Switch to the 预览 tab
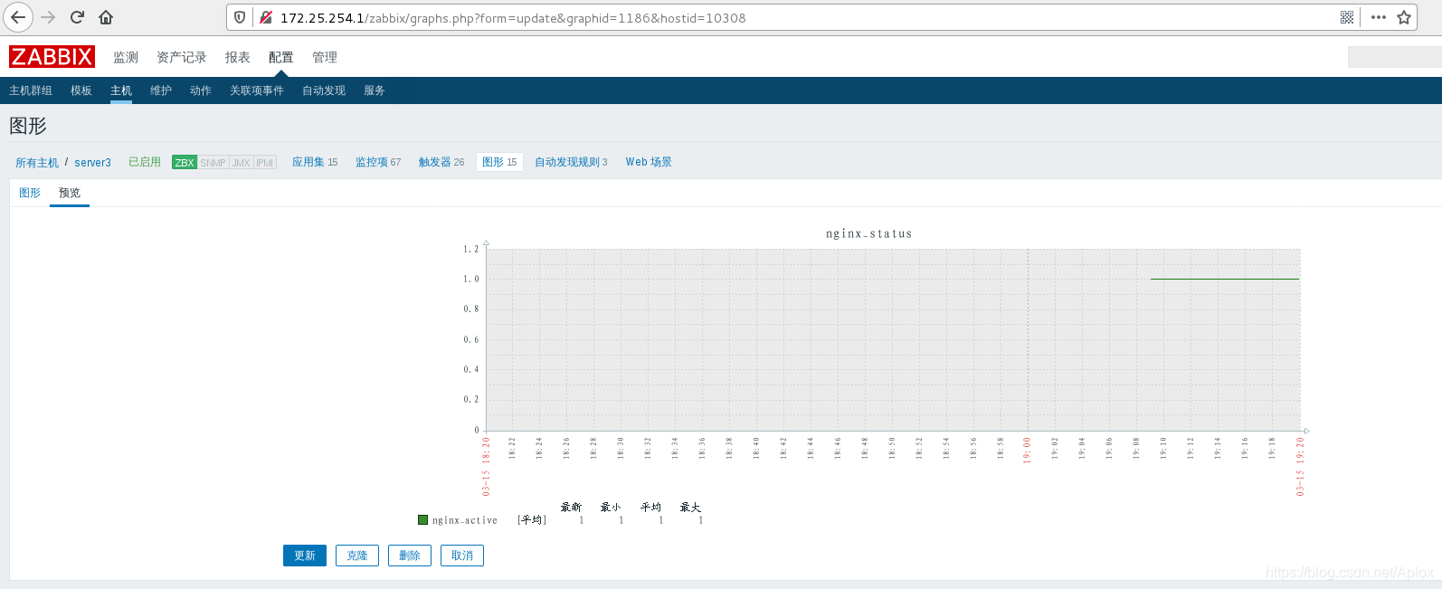 (x=70, y=193)
